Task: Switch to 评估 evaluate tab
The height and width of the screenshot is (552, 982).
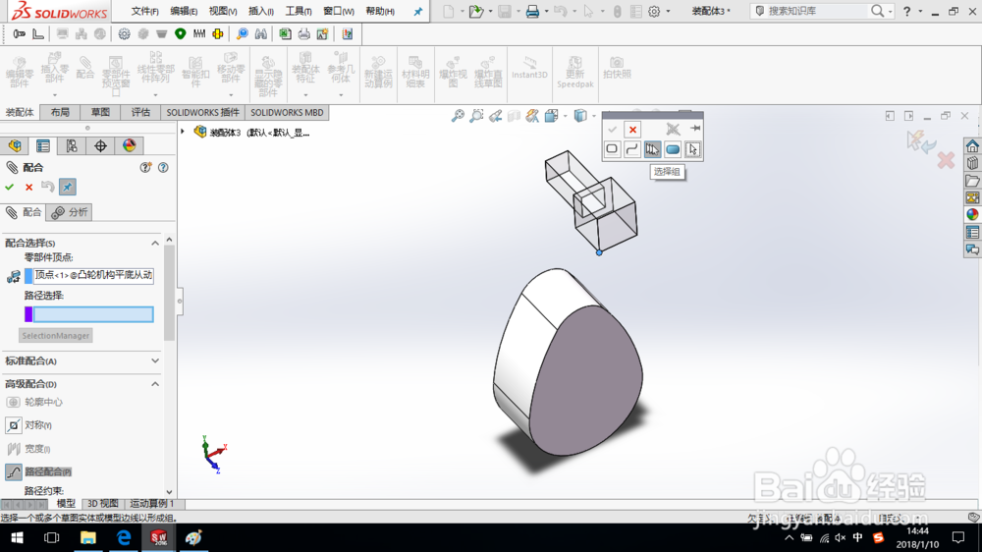Action: [x=140, y=112]
